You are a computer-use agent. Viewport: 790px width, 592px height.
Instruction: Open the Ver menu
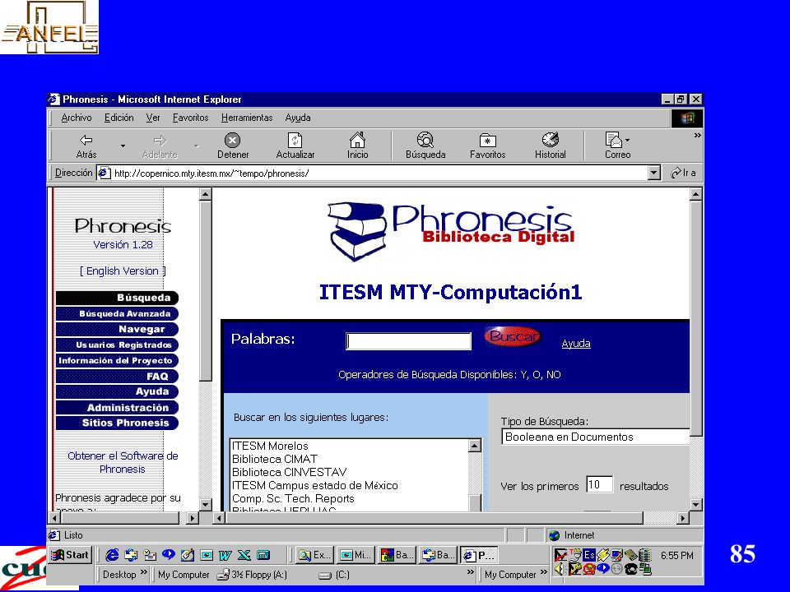(153, 118)
